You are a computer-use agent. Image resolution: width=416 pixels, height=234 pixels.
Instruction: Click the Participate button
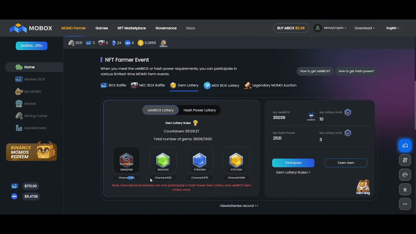[293, 163]
